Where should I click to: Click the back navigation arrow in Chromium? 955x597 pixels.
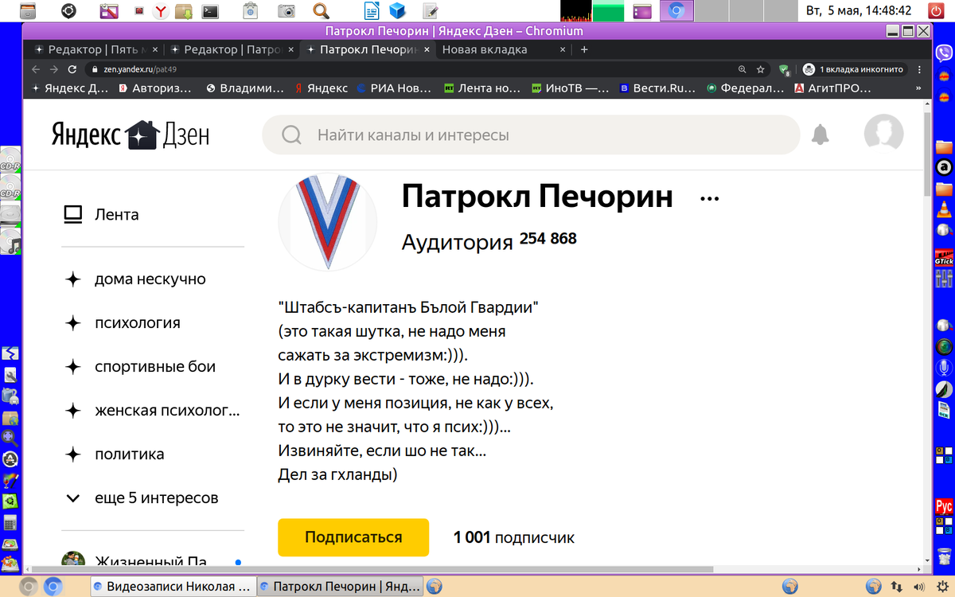coord(35,69)
